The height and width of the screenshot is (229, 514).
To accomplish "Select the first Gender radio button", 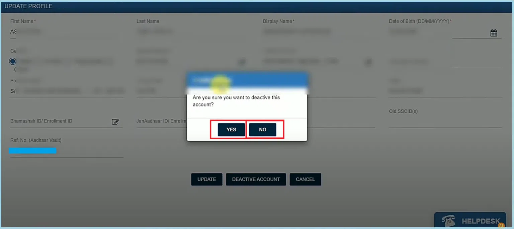I will (12, 61).
